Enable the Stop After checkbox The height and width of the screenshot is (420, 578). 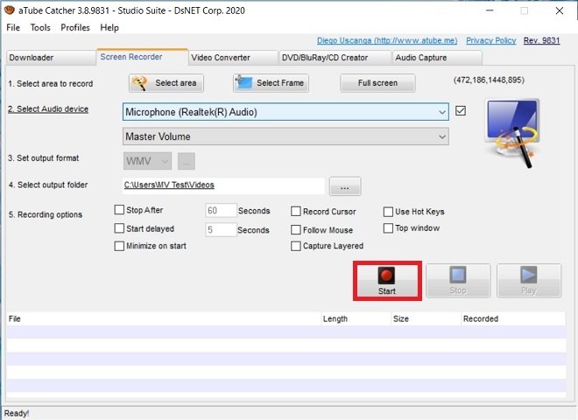click(x=119, y=210)
